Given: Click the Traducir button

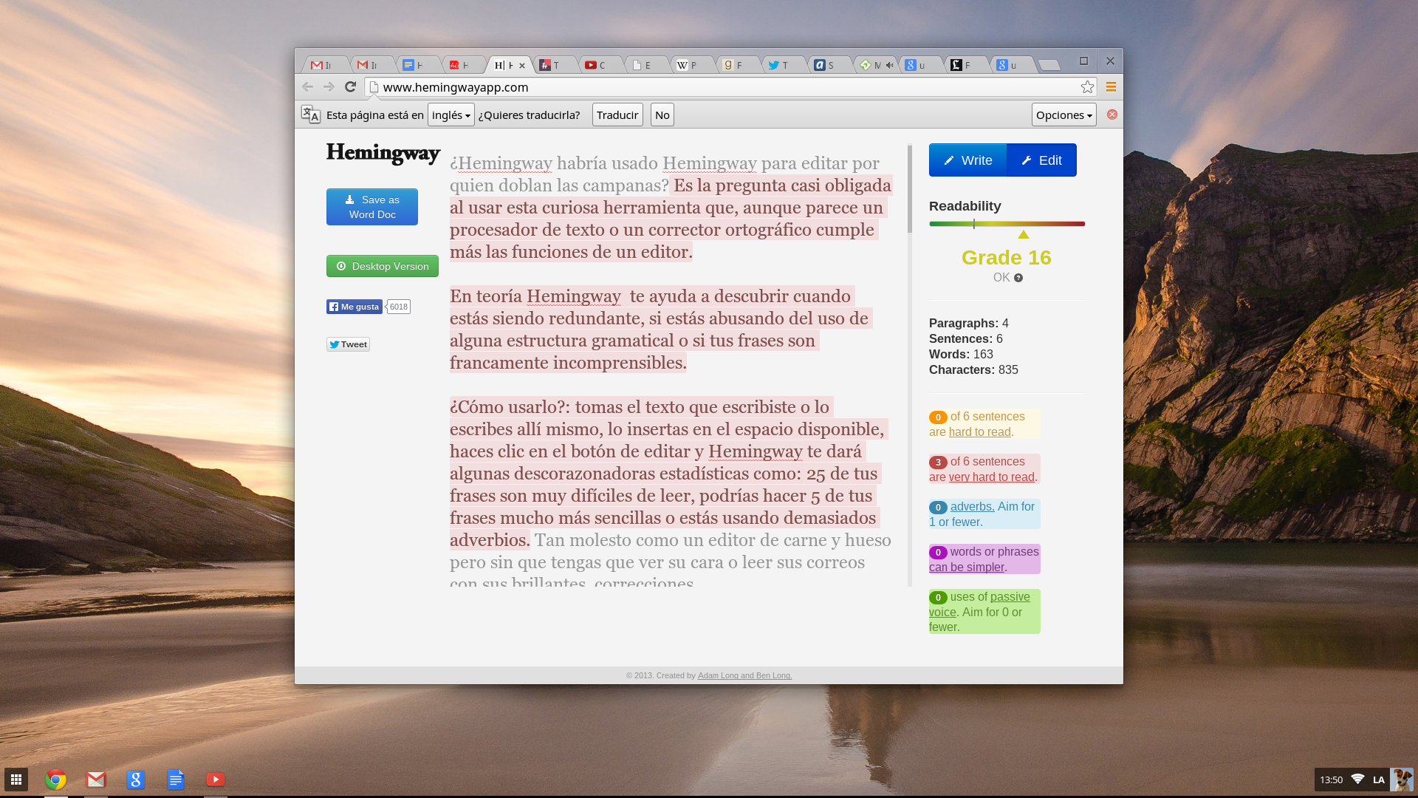Looking at the screenshot, I should click(x=617, y=115).
